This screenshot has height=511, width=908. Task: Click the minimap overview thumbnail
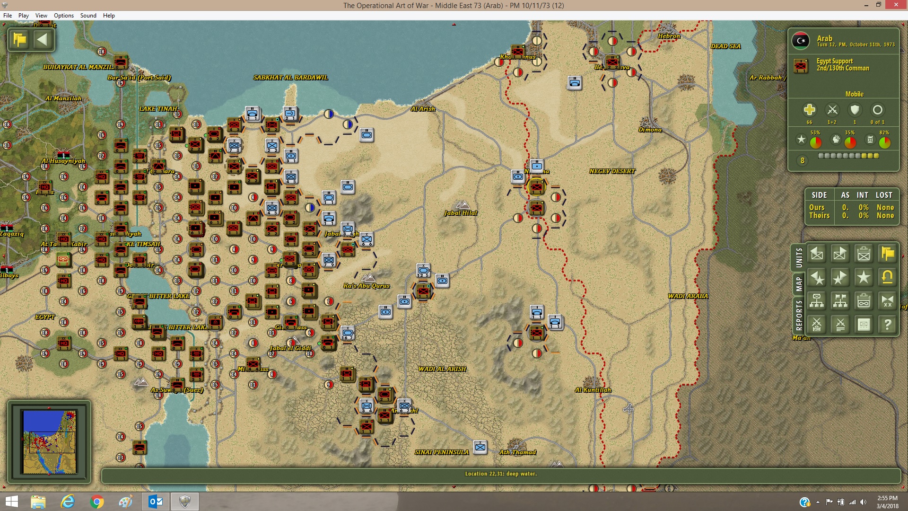(49, 442)
